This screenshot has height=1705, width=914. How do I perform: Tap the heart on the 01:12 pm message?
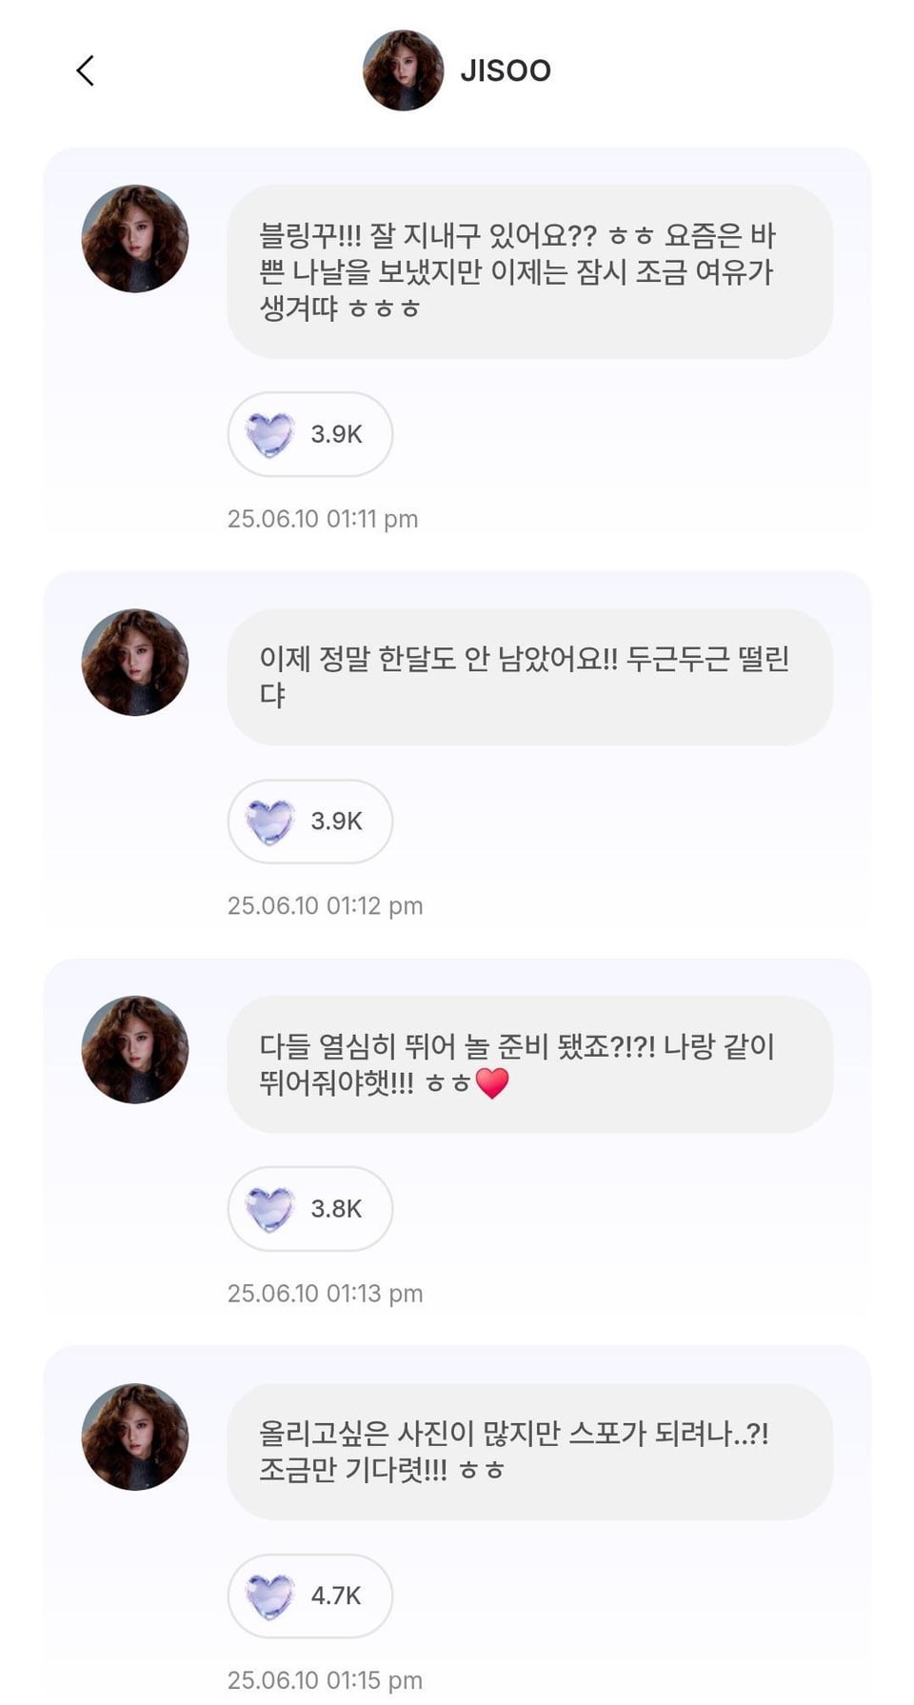tap(269, 823)
